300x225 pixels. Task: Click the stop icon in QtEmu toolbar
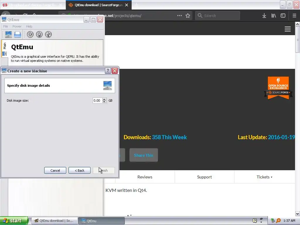[x=39, y=35]
